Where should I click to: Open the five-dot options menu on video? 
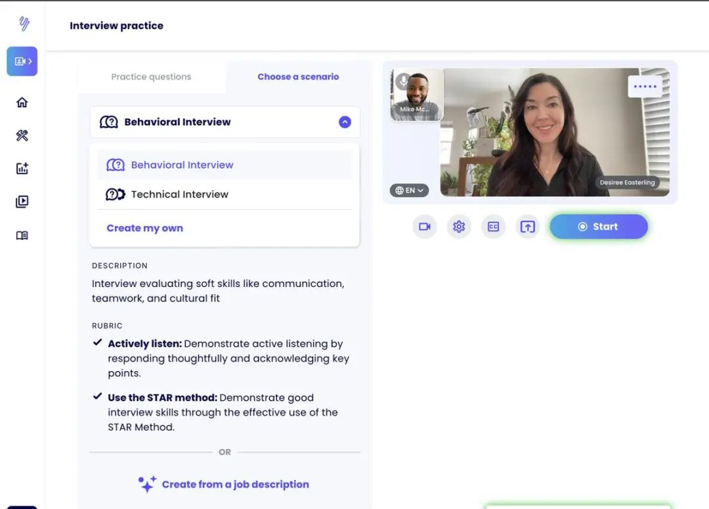[645, 87]
